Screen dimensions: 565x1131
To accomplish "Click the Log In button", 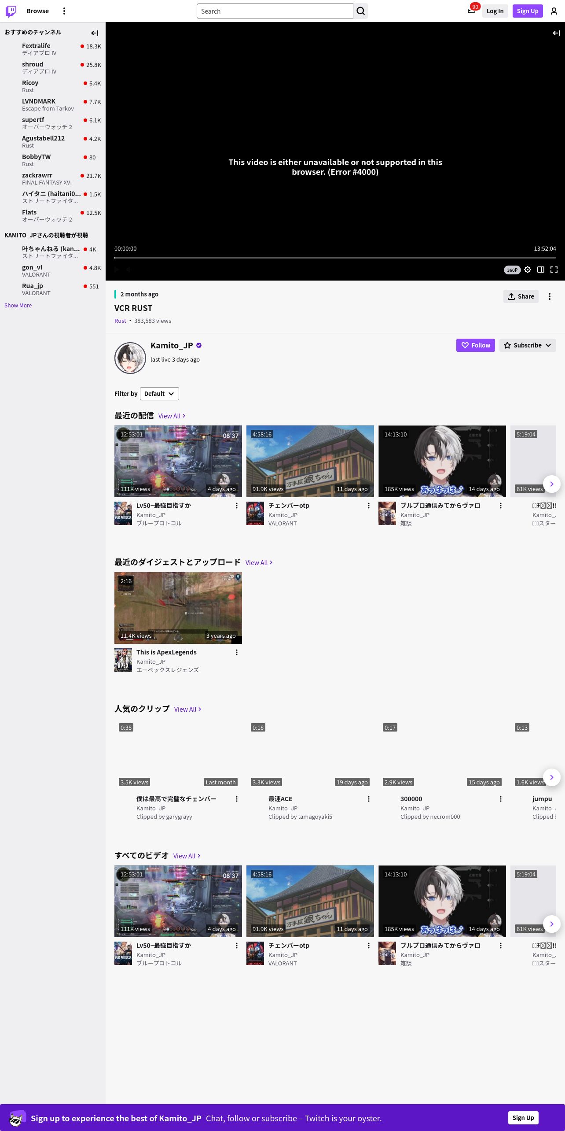I will tap(495, 11).
